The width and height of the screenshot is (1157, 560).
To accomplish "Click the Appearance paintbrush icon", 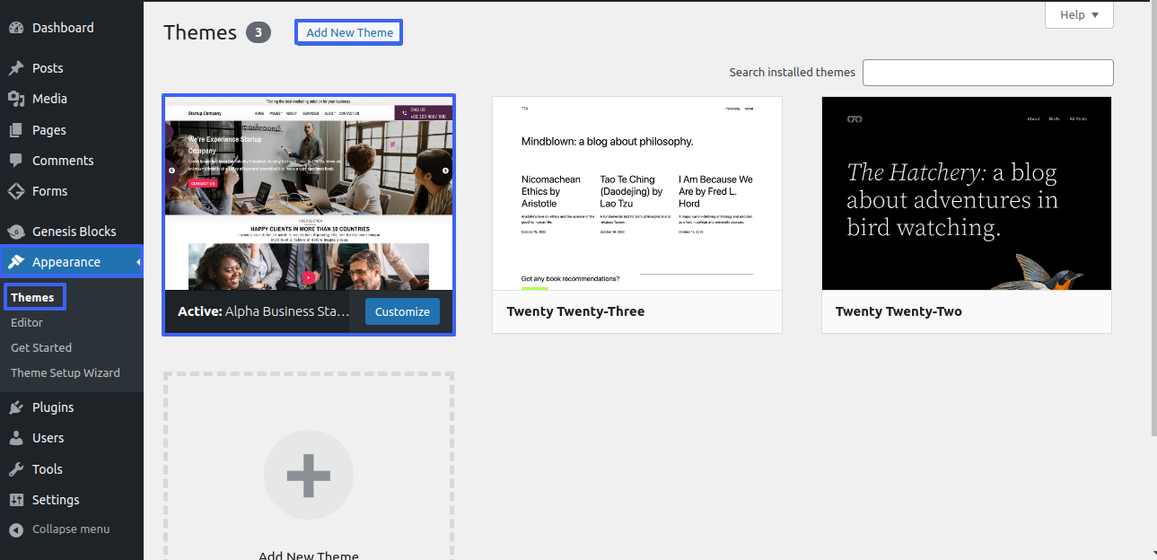I will (x=16, y=262).
